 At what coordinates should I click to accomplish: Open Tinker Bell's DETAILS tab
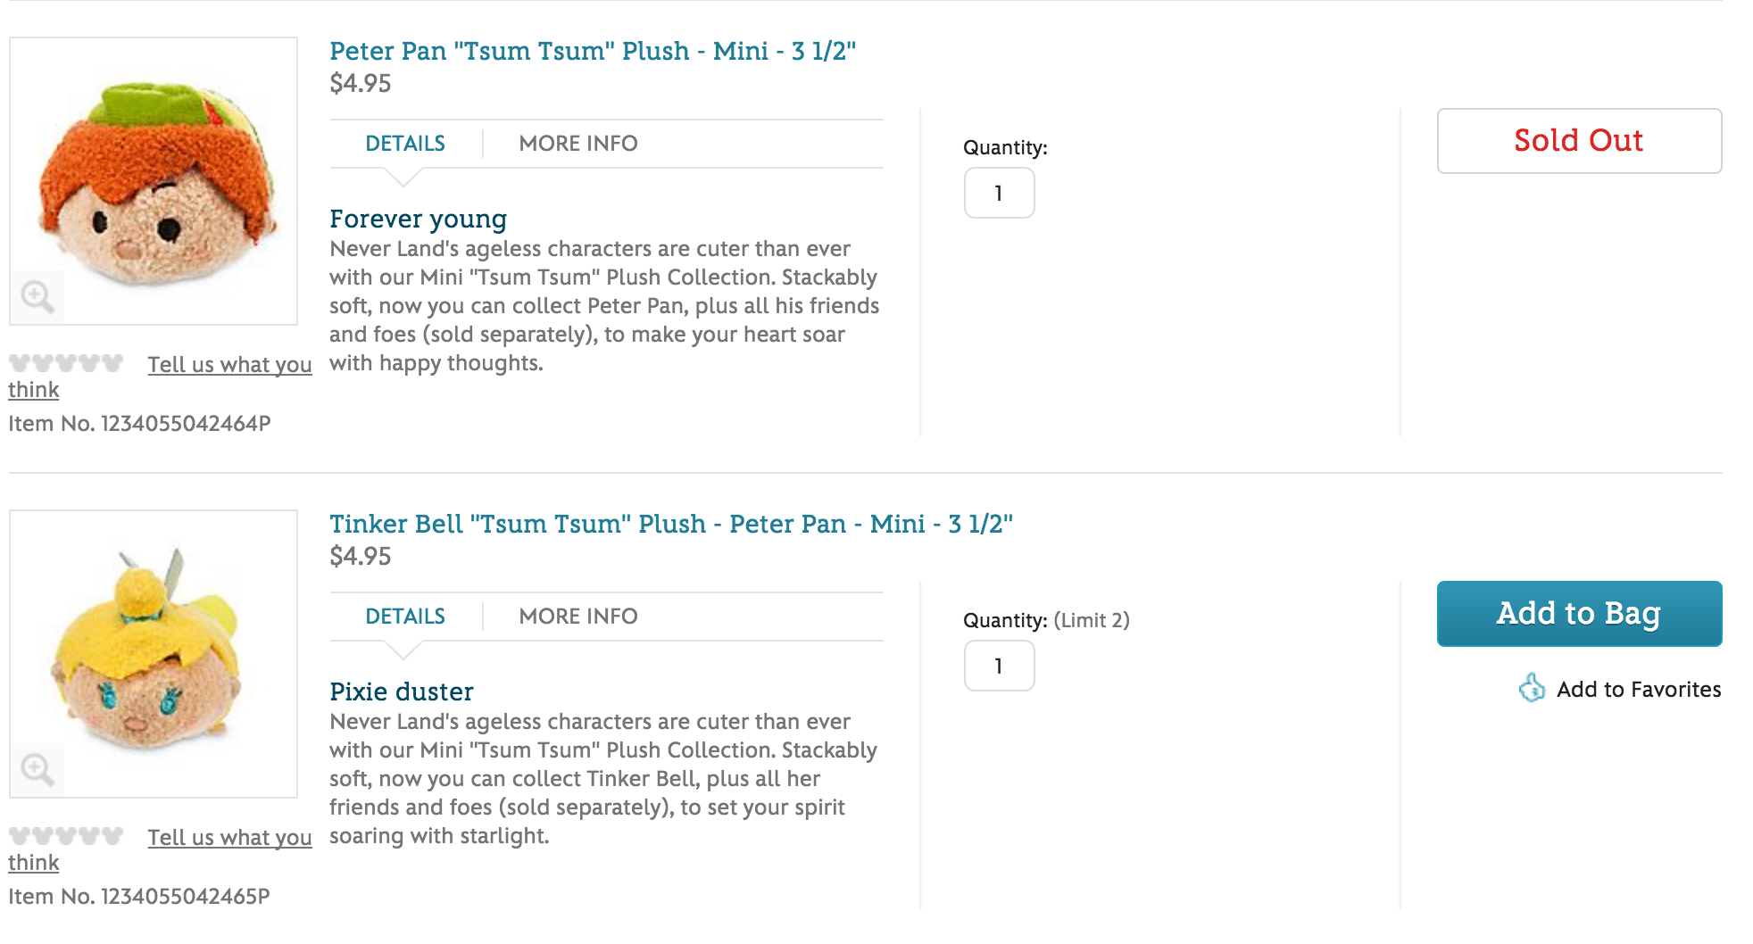pos(405,617)
